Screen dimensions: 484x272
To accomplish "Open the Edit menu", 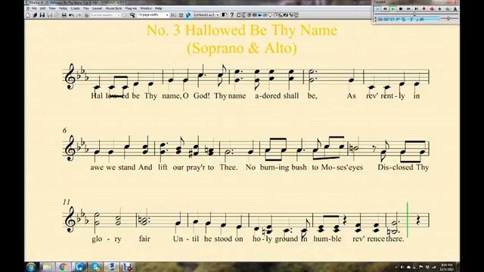I will pos(43,8).
